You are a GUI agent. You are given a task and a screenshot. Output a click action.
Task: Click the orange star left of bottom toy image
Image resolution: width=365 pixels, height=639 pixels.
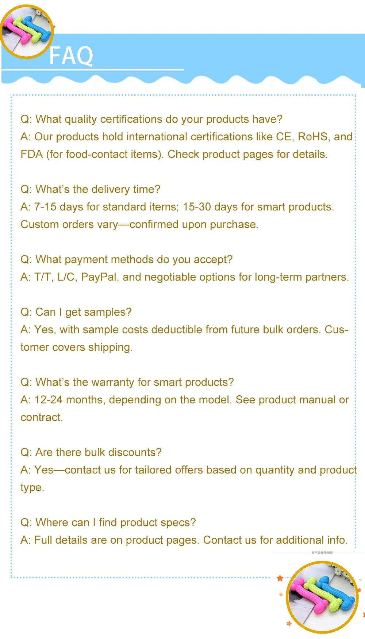pyautogui.click(x=280, y=578)
